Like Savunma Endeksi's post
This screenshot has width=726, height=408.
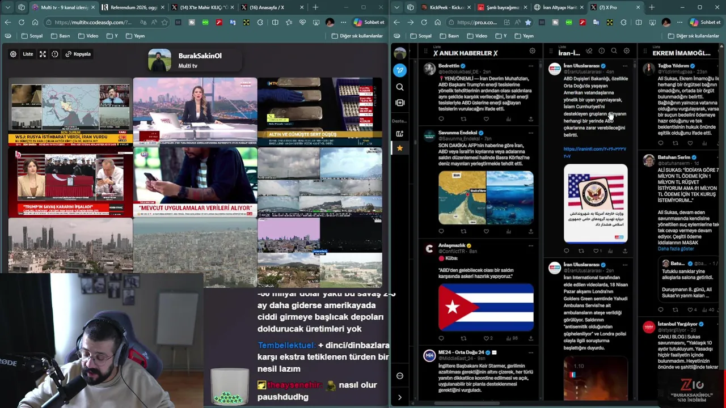click(486, 231)
